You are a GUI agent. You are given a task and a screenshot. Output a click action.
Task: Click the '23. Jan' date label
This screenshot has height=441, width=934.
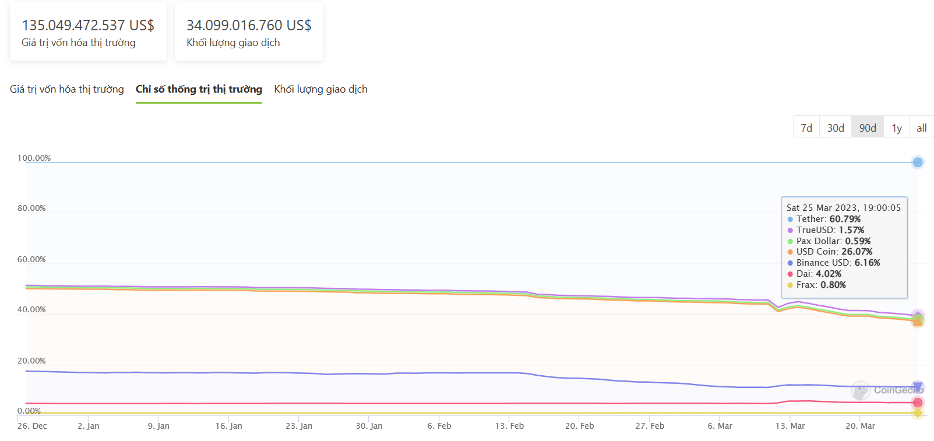coord(299,426)
